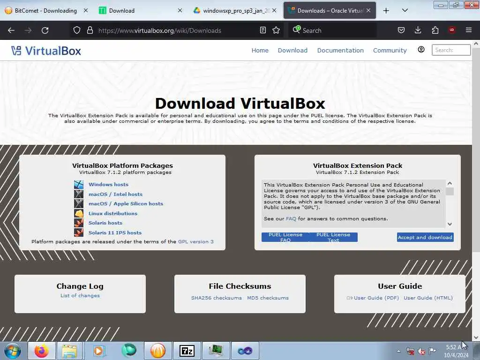The image size is (480, 360).
Task: Switch to the BitComet - Downloading tab
Action: tap(46, 10)
